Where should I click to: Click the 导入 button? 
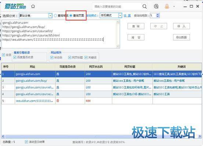[x=181, y=26]
